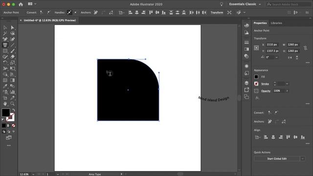The width and height of the screenshot is (313, 176).
Task: Pick the Paintbrush tool
Action: pyautogui.click(x=12, y=51)
